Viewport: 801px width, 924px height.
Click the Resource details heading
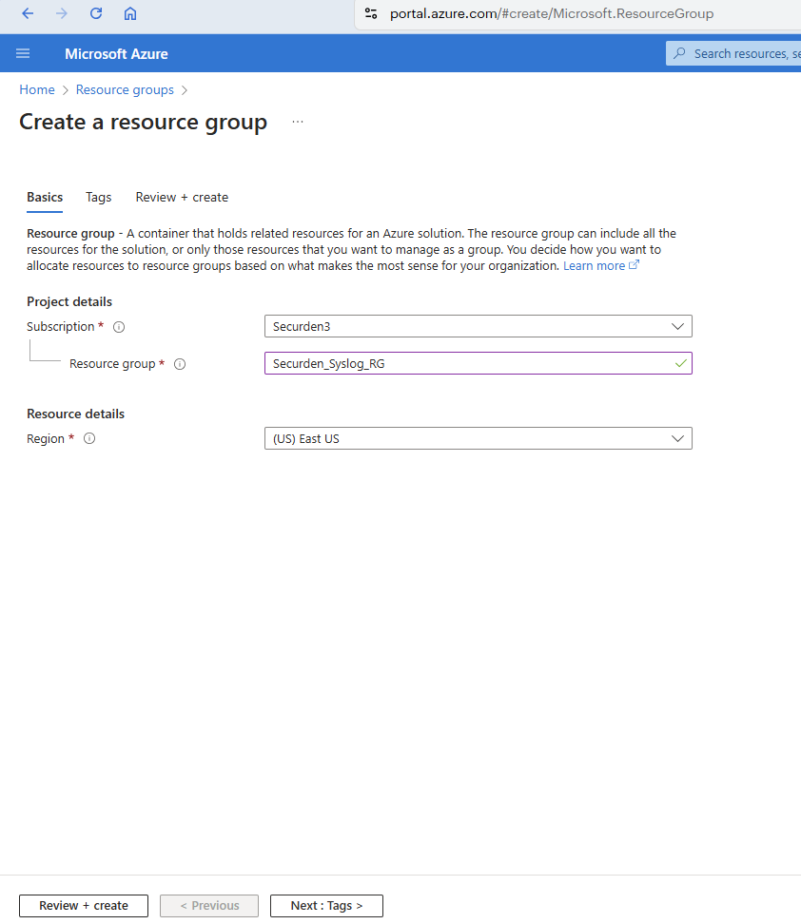coord(75,414)
